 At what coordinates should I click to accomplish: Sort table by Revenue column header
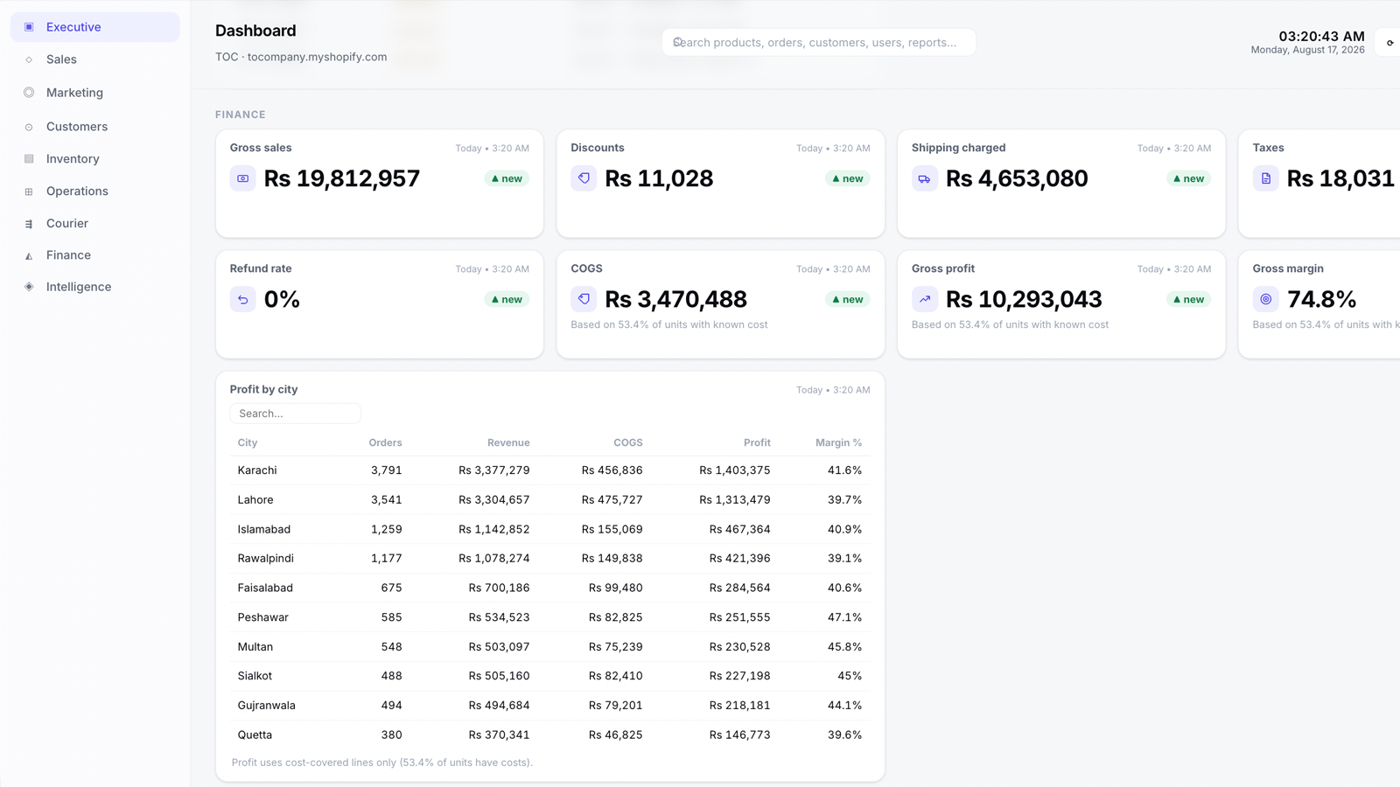point(508,442)
